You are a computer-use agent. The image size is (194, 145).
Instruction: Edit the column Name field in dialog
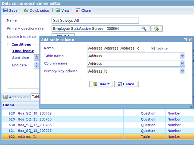point(116,48)
